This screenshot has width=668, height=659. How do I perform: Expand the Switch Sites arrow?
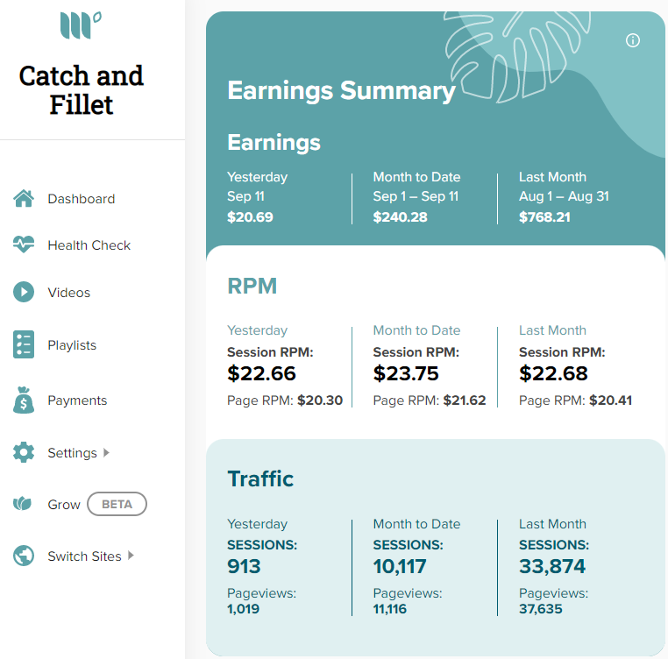131,556
